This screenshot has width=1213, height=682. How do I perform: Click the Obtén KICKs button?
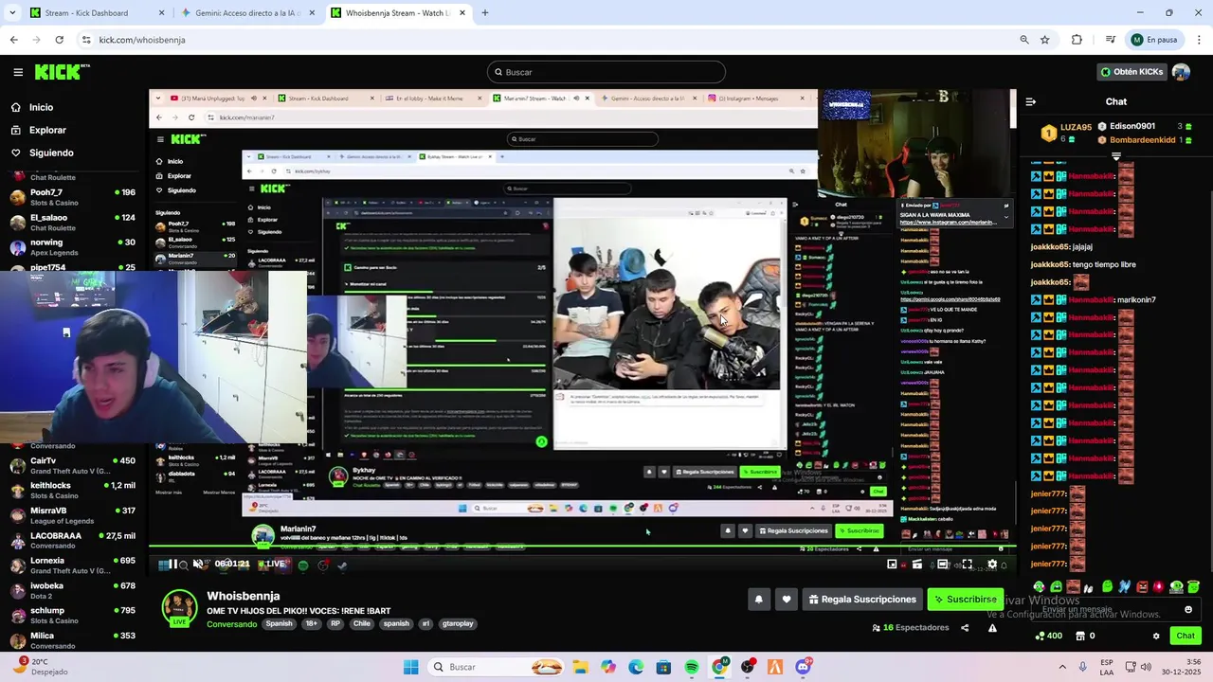coord(1132,72)
